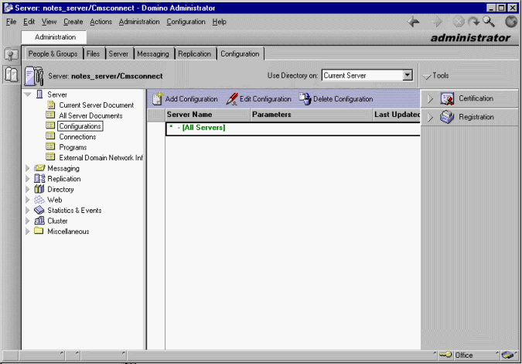Screen dimensions: 522x364
Task: Click the icon at status bar right end
Action: click(508, 355)
